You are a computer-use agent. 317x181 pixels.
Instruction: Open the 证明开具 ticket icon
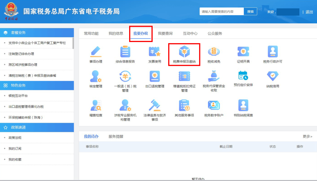coord(243,52)
